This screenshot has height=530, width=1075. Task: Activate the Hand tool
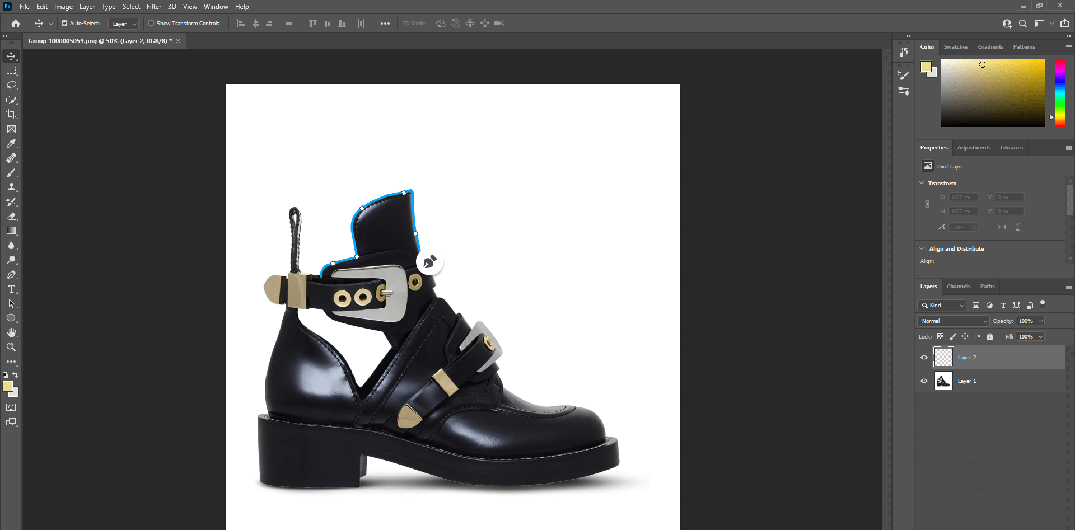pyautogui.click(x=11, y=332)
